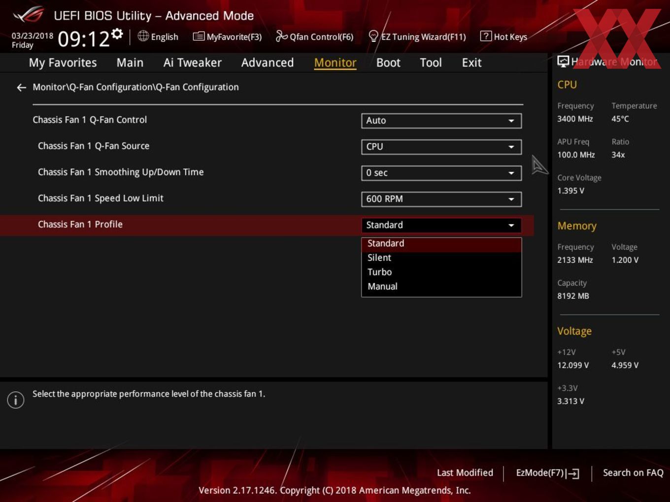Image resolution: width=670 pixels, height=502 pixels.
Task: Click the +3.3V reading 3.313 V
Action: (570, 402)
